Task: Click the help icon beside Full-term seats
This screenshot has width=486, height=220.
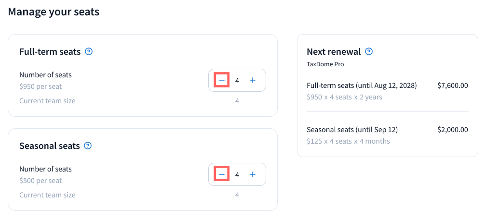Action: coord(89,51)
